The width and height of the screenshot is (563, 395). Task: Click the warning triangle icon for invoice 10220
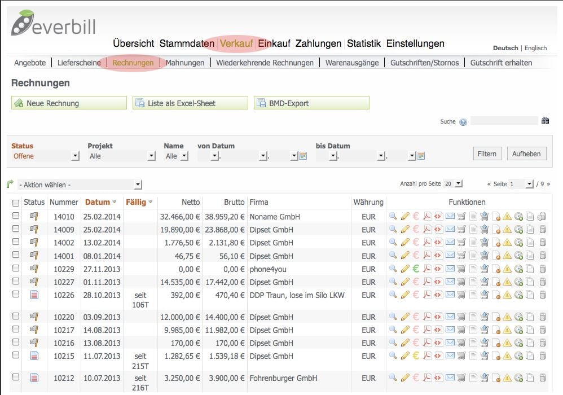click(x=507, y=317)
